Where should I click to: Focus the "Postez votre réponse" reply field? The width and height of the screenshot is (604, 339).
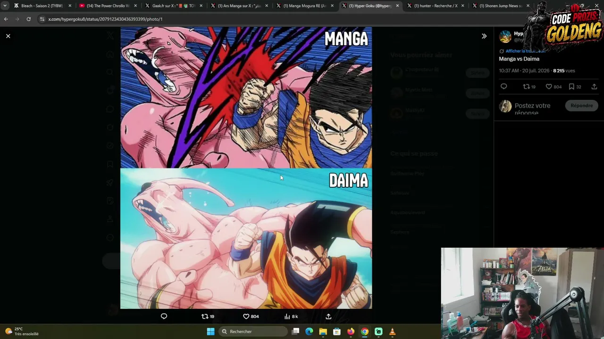(x=532, y=109)
